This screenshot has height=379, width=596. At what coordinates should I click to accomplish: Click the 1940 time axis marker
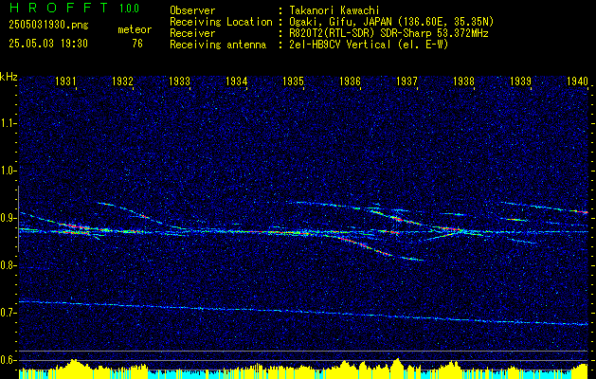click(577, 81)
